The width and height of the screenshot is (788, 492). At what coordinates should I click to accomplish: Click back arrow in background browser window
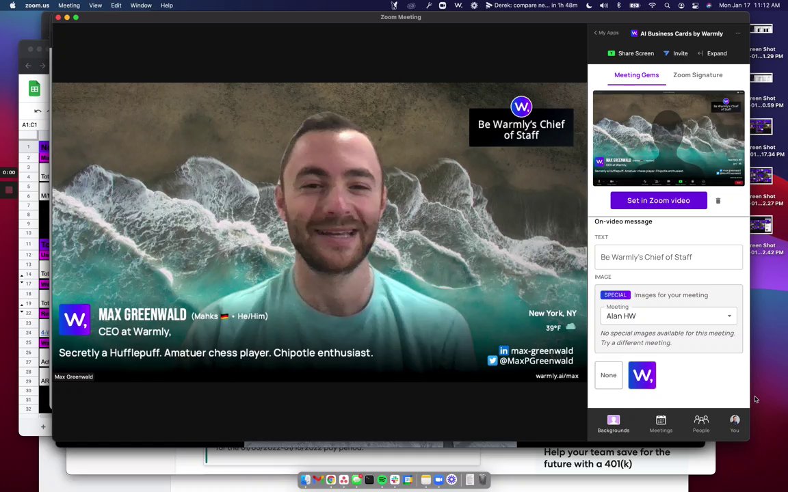tap(28, 66)
